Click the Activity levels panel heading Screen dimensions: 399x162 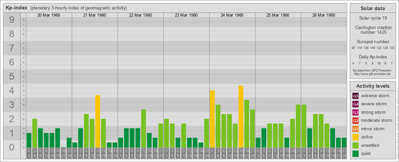point(373,86)
